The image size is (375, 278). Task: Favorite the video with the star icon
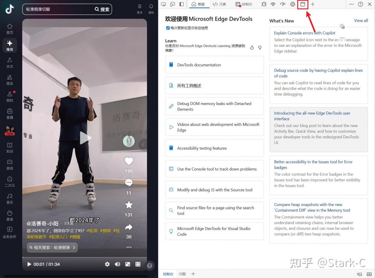point(129,205)
